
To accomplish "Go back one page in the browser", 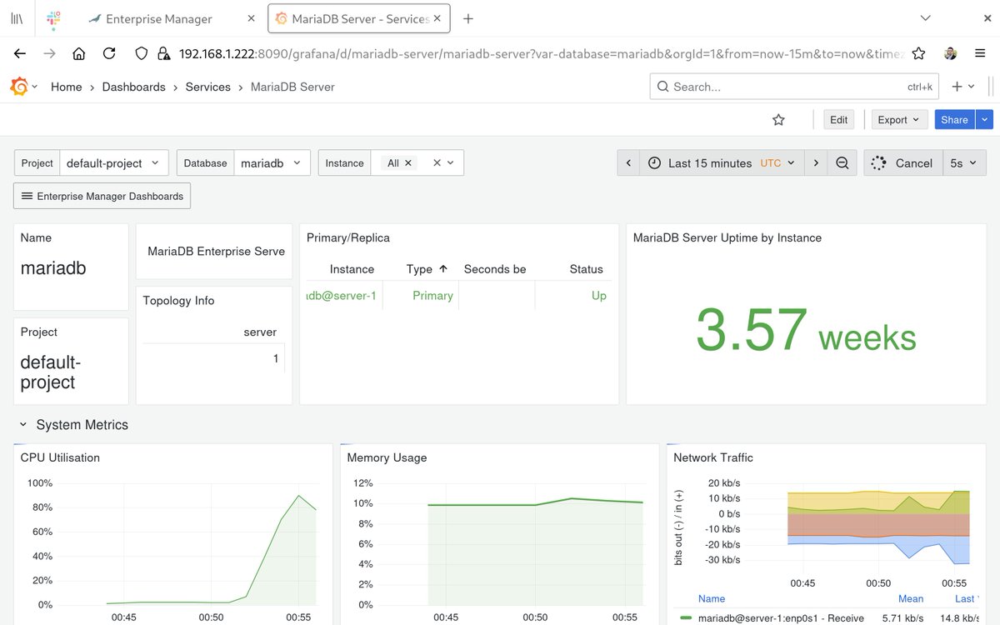I will [20, 53].
